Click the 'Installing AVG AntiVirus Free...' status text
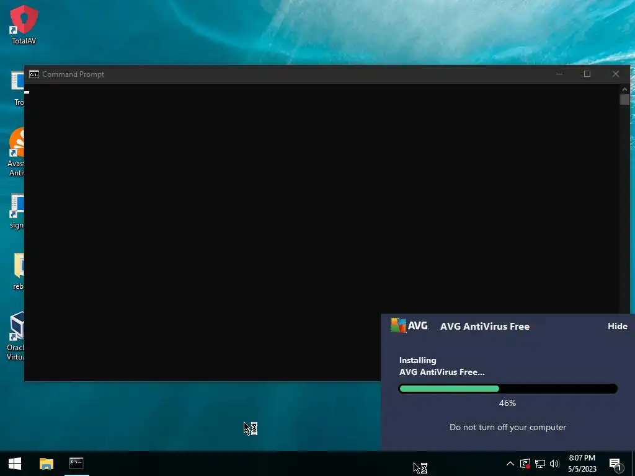Viewport: 635px width, 476px height. 442,366
